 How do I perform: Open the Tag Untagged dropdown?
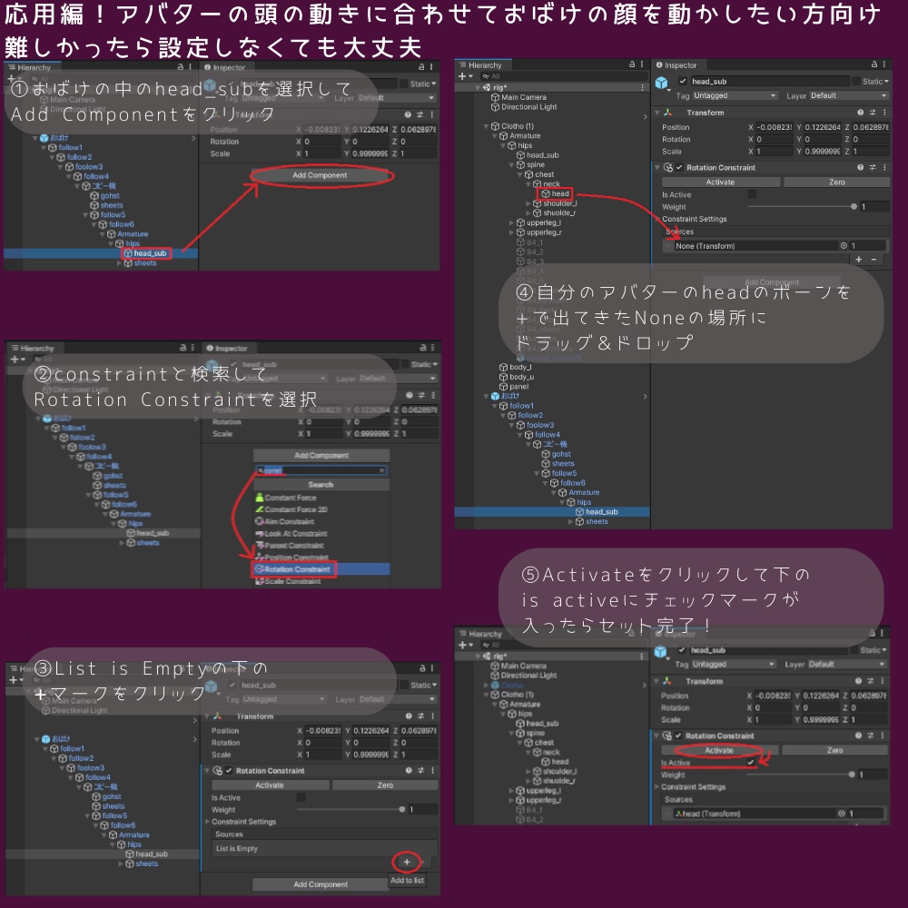pyautogui.click(x=734, y=95)
